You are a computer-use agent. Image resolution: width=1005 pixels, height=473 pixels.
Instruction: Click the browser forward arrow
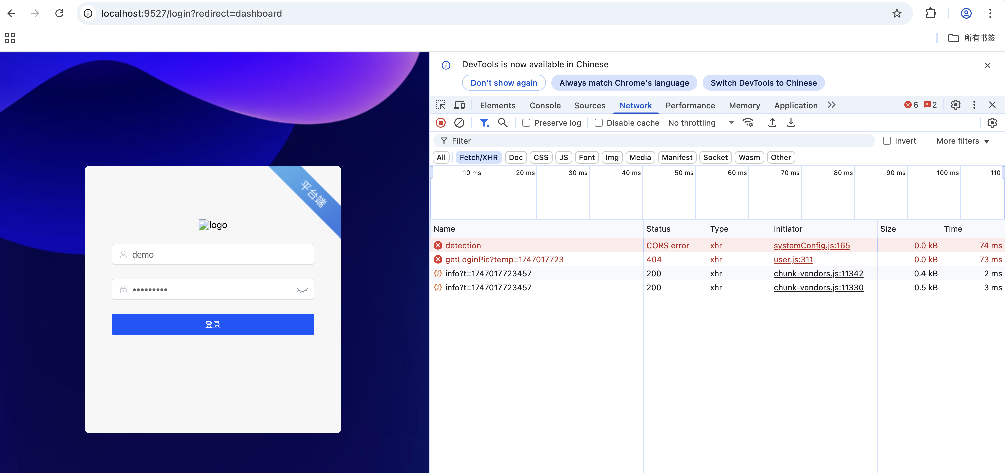coord(35,13)
